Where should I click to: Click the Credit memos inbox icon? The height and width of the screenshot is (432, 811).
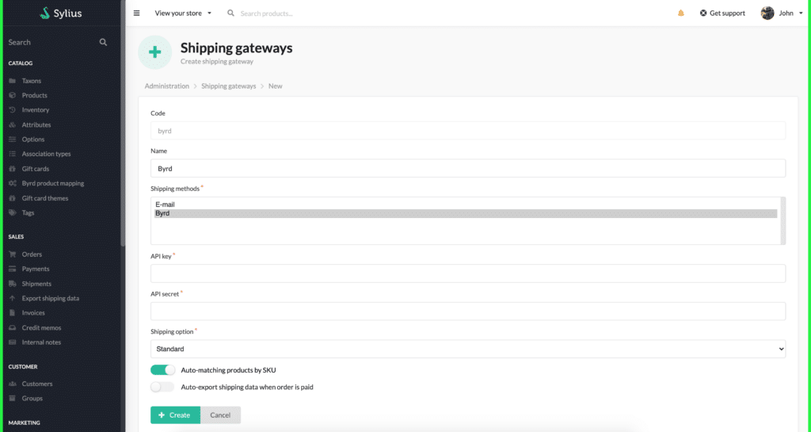pos(13,327)
